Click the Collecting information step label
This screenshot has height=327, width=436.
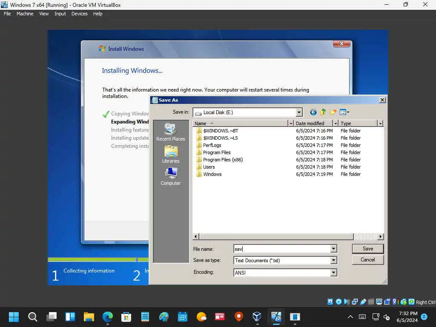[89, 270]
